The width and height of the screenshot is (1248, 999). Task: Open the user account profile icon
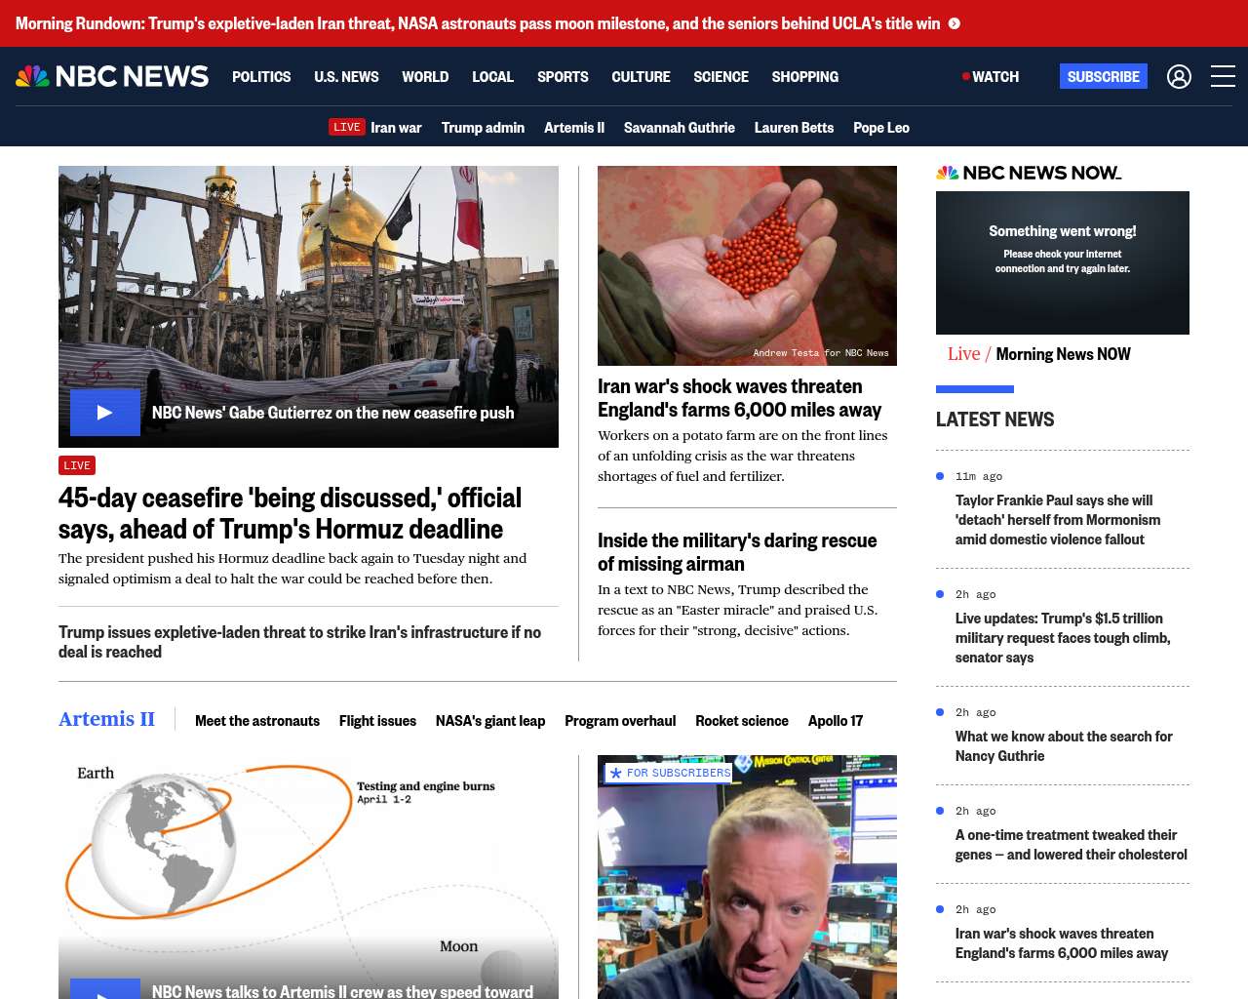[1179, 76]
